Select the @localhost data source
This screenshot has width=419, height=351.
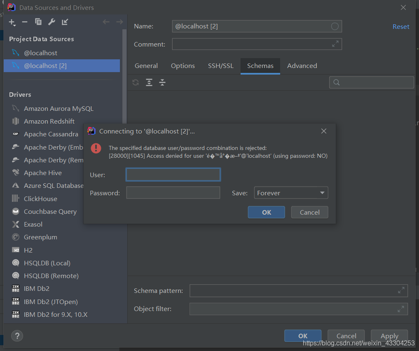[62, 53]
